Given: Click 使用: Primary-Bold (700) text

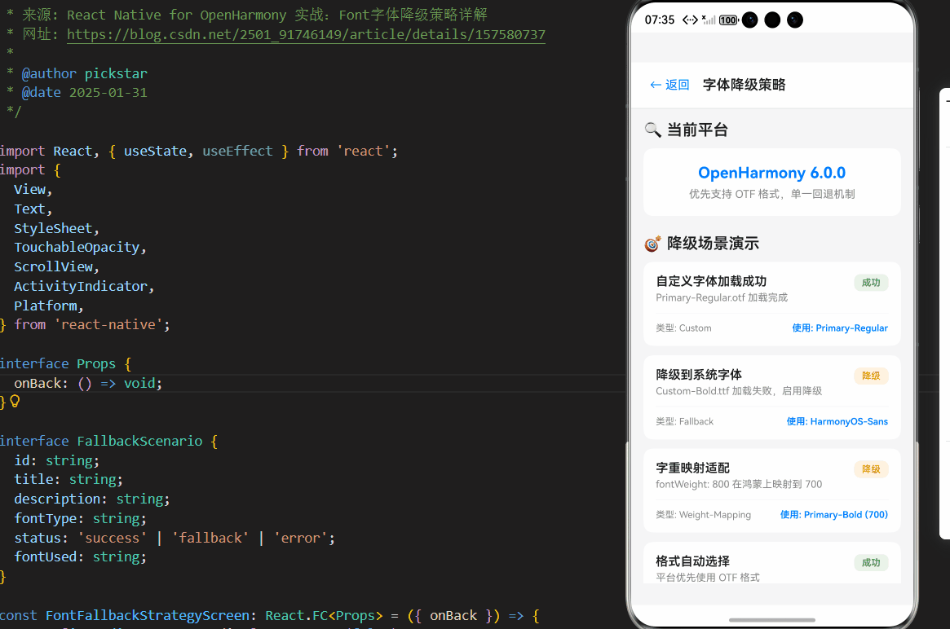Looking at the screenshot, I should [x=833, y=515].
